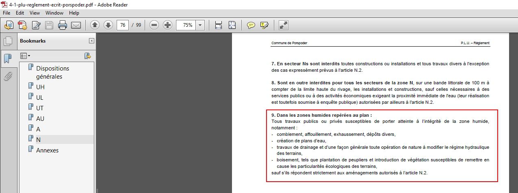This screenshot has height=193, width=518.
Task: Click the Save floppy disk icon
Action: pyautogui.click(x=49, y=25)
